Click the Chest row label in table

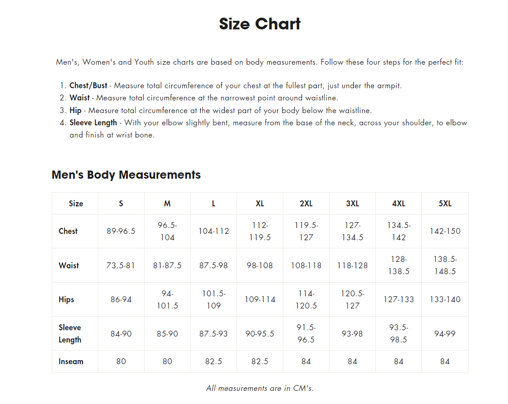pyautogui.click(x=68, y=231)
